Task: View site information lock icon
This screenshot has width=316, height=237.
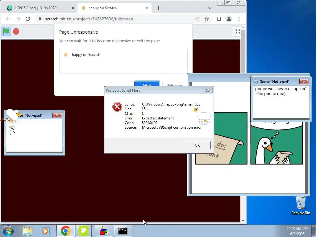Action: coord(40,19)
